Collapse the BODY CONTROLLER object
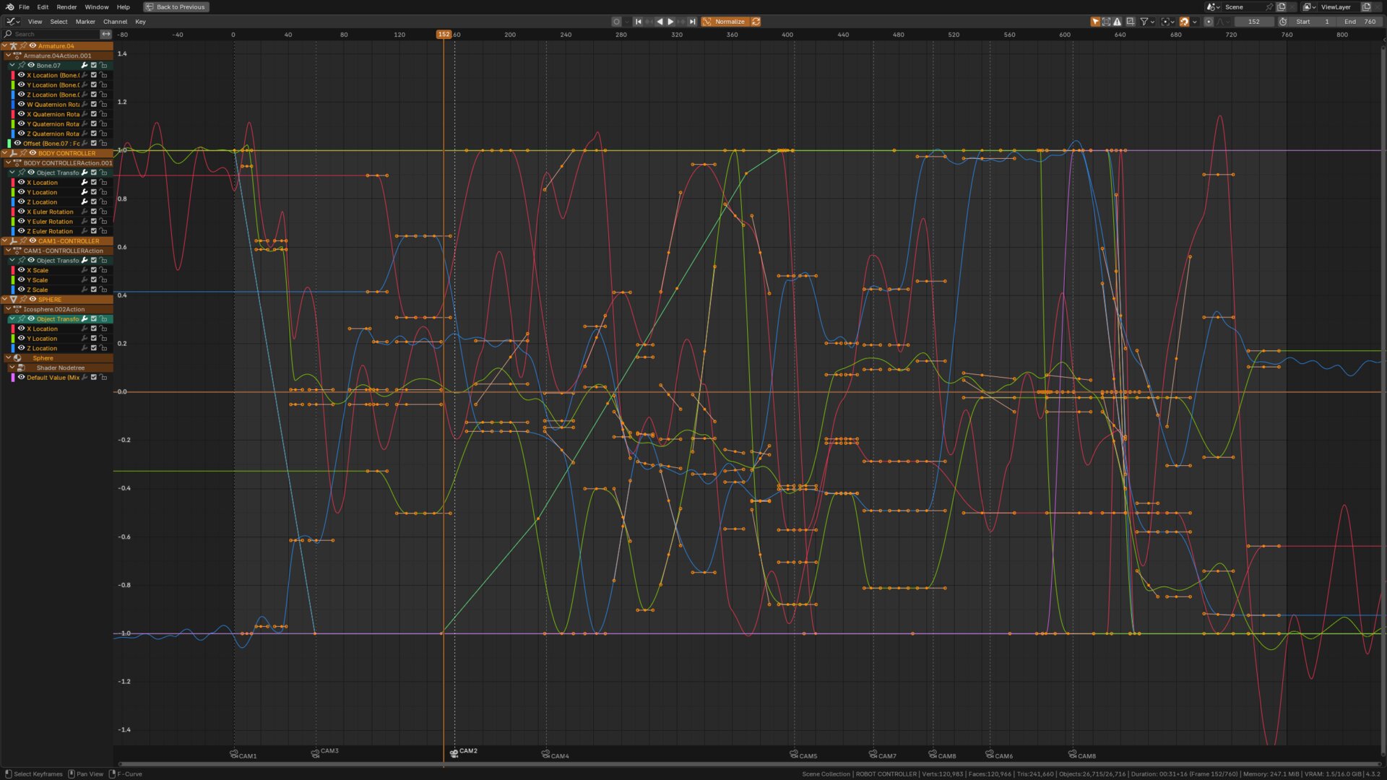 [x=5, y=153]
